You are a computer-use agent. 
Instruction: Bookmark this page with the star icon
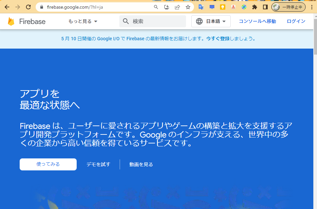(188, 7)
